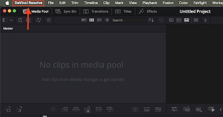Start Fast Review filmstrip play icon
This screenshot has height=117, width=223.
tap(212, 109)
